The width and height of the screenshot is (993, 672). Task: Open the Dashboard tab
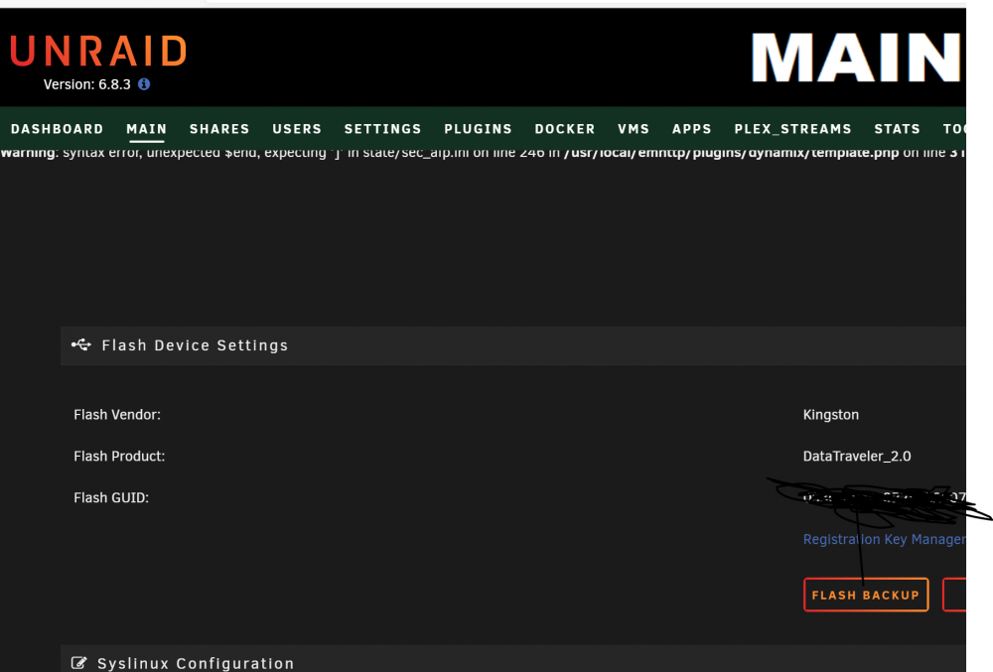tap(57, 129)
